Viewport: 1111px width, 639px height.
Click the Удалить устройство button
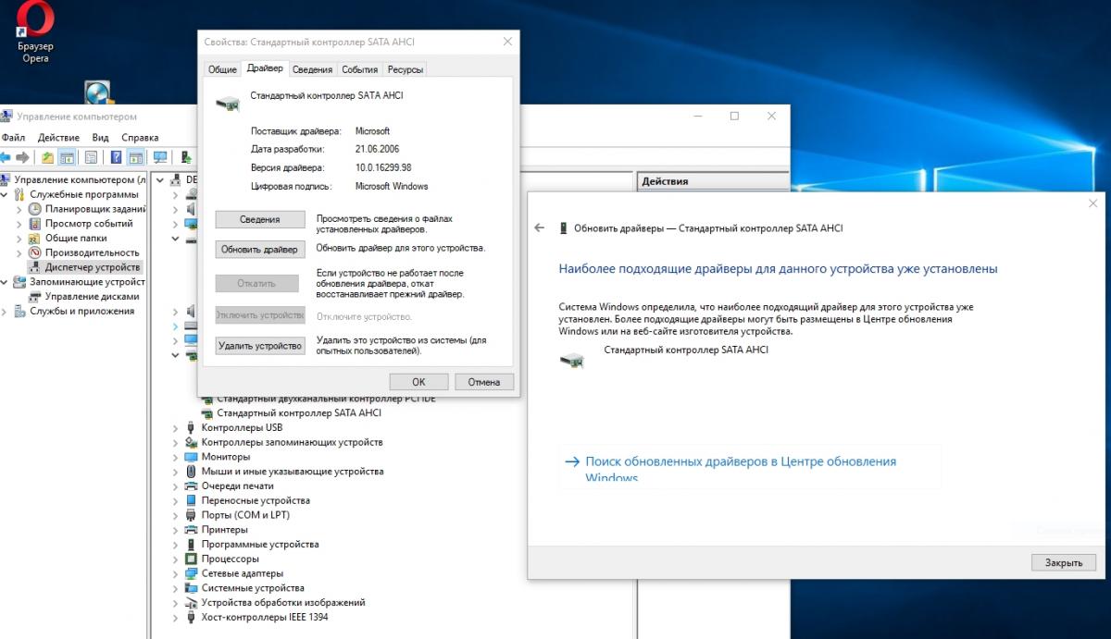260,346
